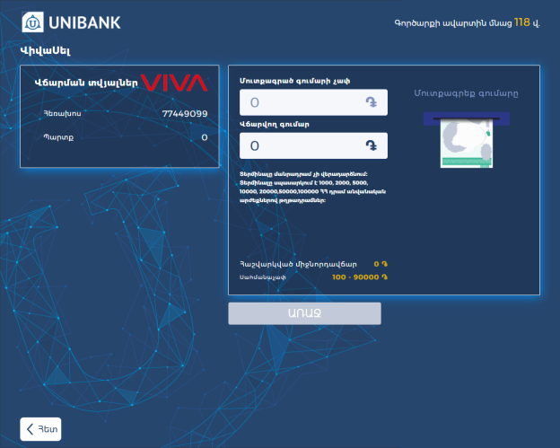Click the limit range 100 - 90000
Screen dimensions: 560x448
click(360, 277)
